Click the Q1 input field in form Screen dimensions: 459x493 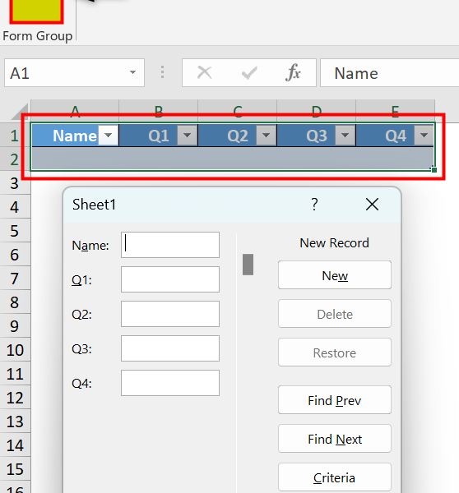[x=170, y=279]
